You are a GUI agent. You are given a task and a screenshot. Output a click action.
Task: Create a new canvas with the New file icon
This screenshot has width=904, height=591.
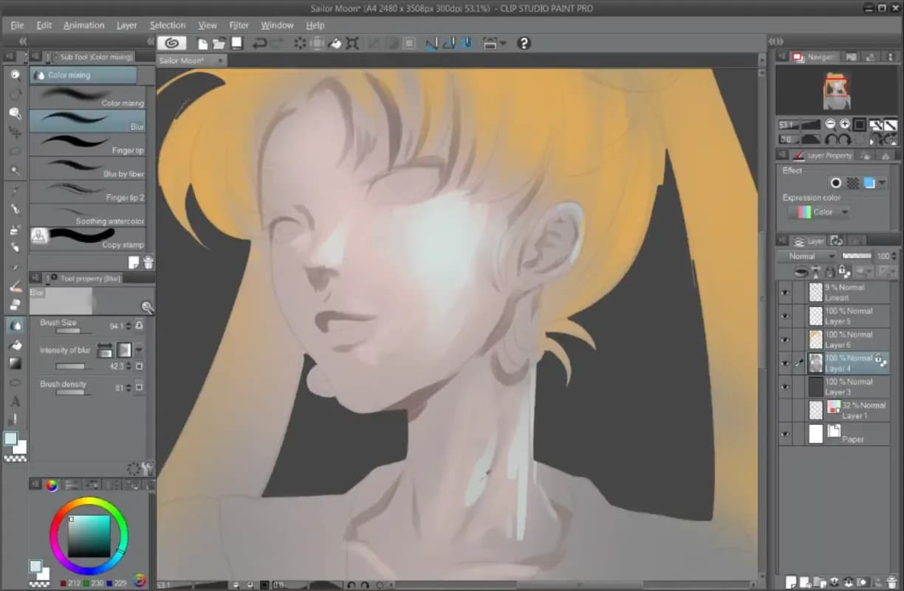click(x=203, y=44)
